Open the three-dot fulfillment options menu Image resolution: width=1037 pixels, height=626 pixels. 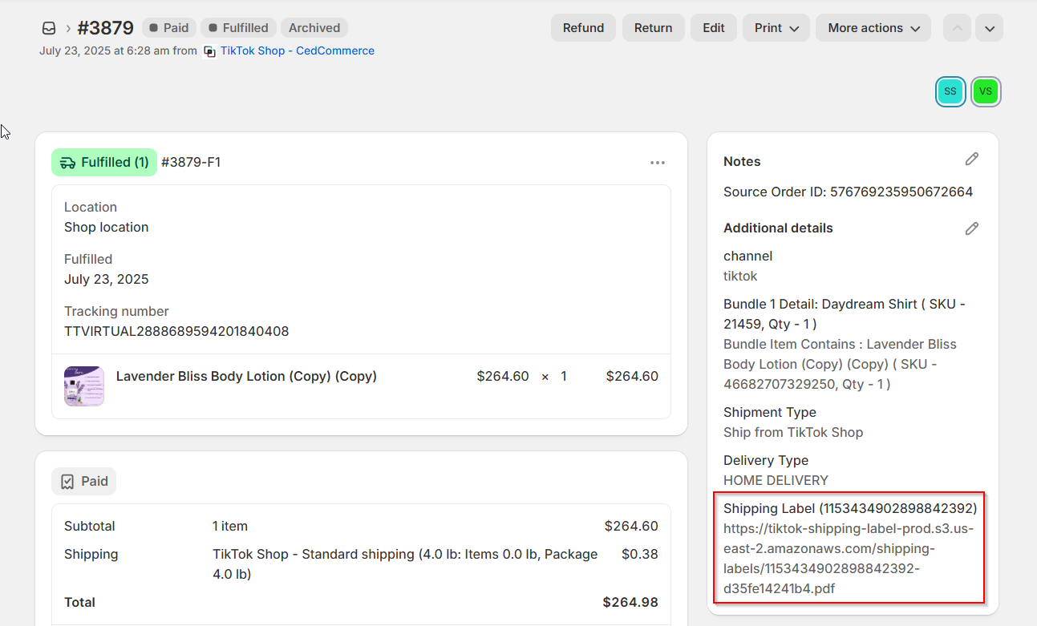[x=658, y=163]
